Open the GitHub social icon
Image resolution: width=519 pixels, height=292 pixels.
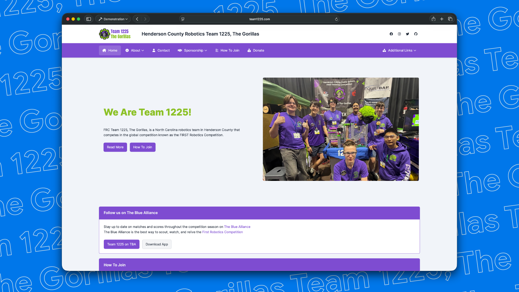click(416, 34)
